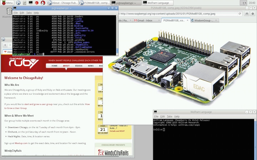Open the 'Details and RSVP' event link
The width and height of the screenshot is (257, 160).
[x=117, y=131]
